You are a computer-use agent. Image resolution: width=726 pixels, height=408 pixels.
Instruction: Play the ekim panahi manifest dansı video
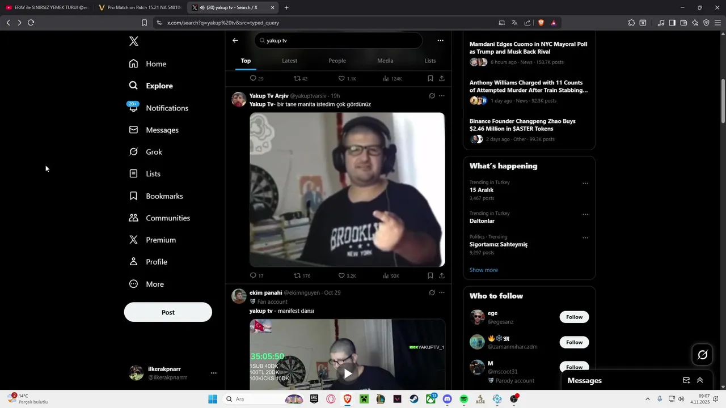(x=347, y=373)
